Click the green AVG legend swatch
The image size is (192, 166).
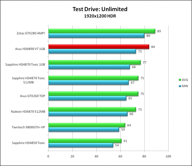click(x=180, y=80)
